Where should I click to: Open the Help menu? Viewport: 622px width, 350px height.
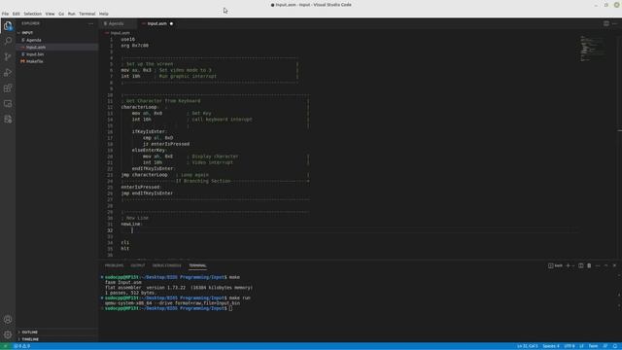[x=104, y=14]
